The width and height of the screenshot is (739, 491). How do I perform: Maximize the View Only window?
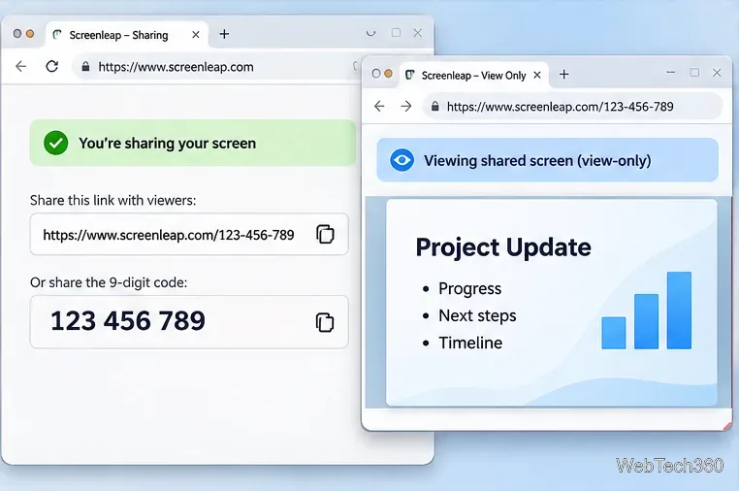click(x=694, y=73)
